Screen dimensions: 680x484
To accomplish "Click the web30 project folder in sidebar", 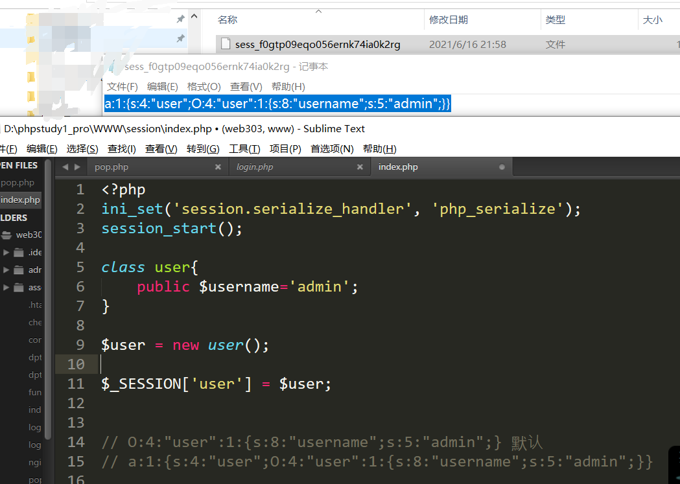I will point(21,235).
